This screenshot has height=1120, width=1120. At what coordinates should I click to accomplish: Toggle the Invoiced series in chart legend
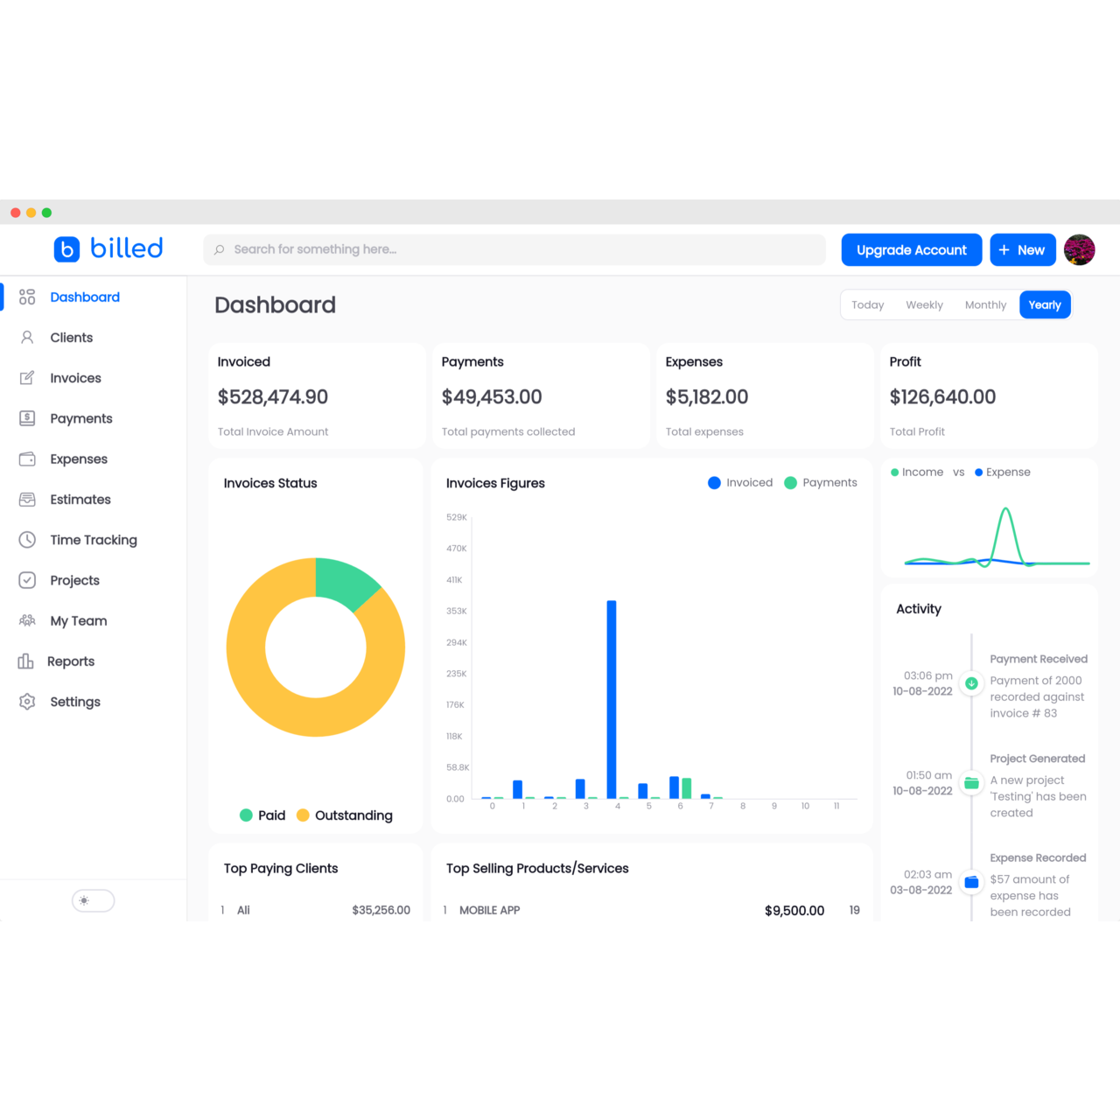740,483
